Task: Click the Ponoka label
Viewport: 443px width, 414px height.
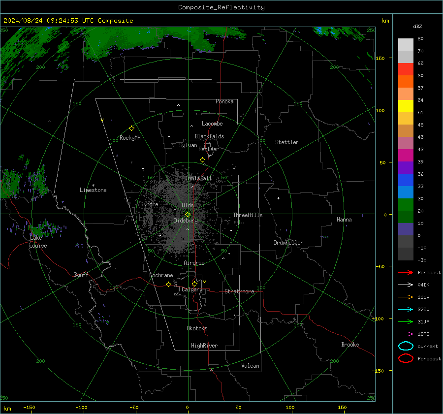Action: pos(224,102)
